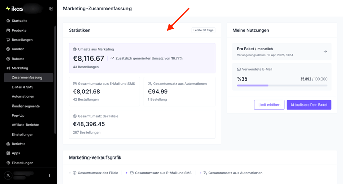Click the Limit erhöhen button

(x=269, y=104)
